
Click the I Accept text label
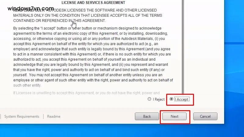pos(182,100)
